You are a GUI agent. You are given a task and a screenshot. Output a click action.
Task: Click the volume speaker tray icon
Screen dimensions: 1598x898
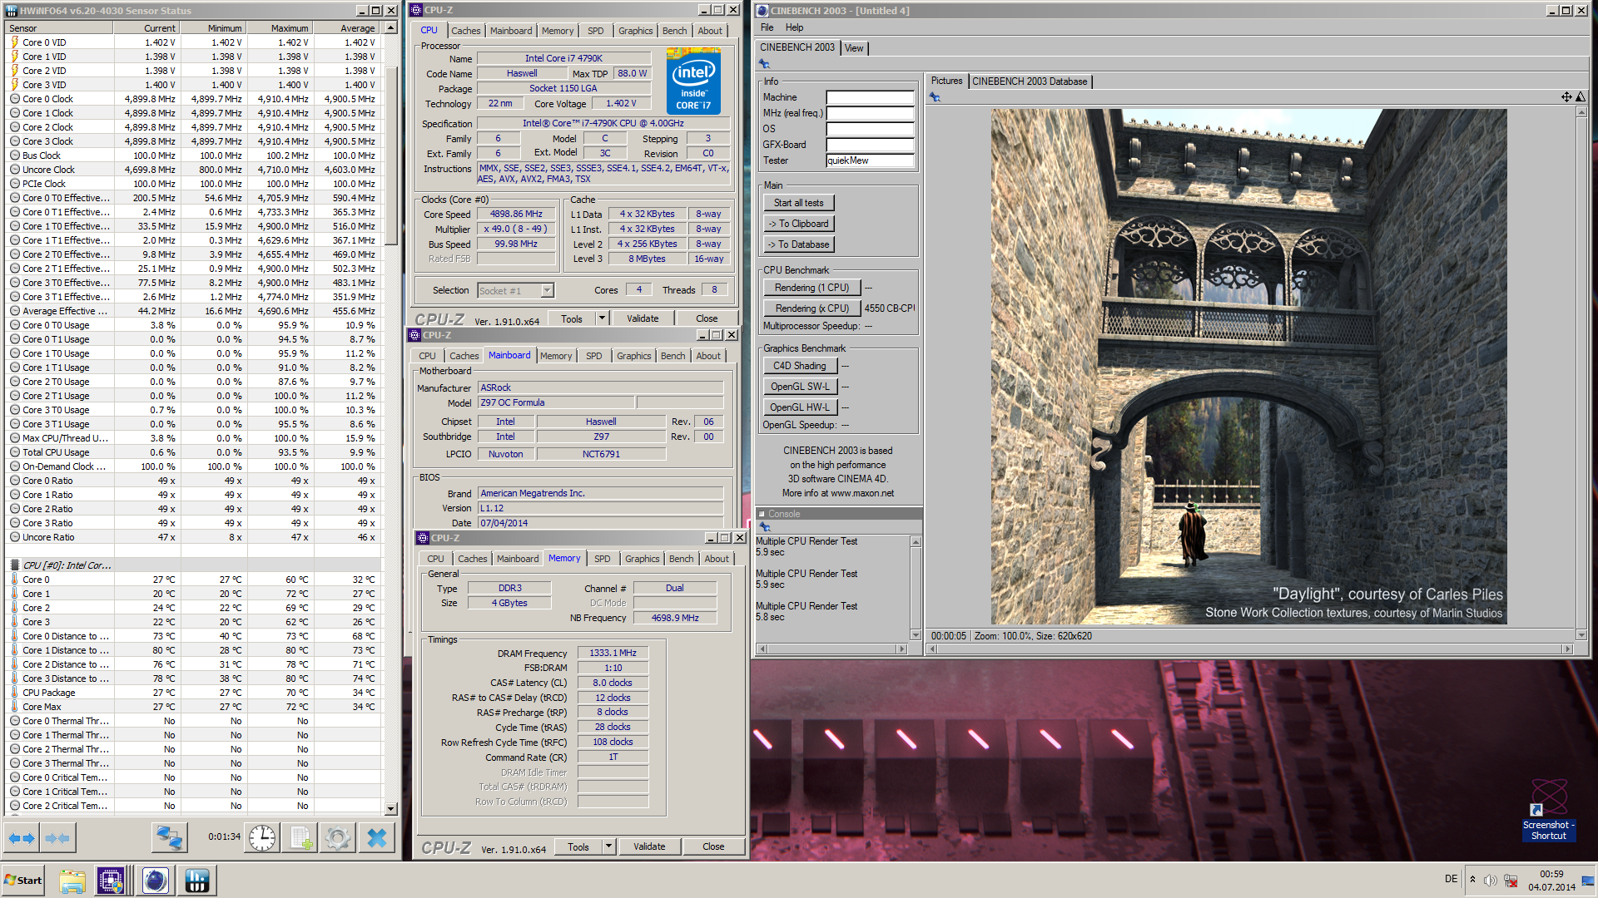tap(1490, 881)
